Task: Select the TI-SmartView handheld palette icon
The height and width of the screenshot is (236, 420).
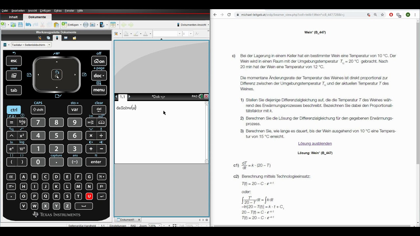Action: click(x=57, y=38)
